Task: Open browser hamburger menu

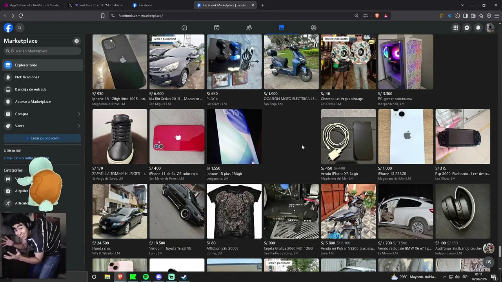Action: click(497, 16)
